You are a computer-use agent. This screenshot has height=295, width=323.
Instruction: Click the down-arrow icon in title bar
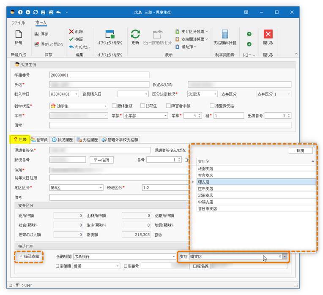pos(28,12)
